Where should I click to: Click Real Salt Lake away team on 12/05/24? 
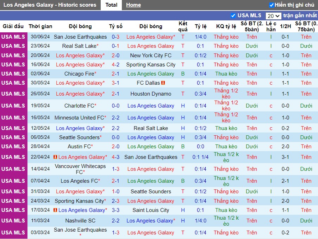pos(151,128)
